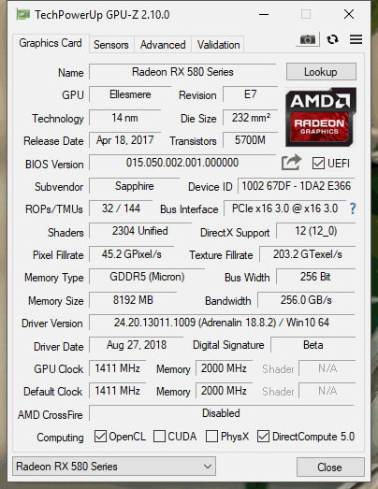
Task: Toggle the UEFI checkbox
Action: tap(318, 164)
